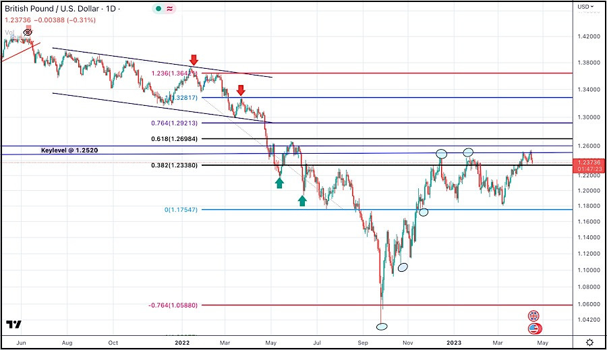607x350 pixels.
Task: Select the 0(1.17547) Fibonacci label
Action: click(x=181, y=210)
